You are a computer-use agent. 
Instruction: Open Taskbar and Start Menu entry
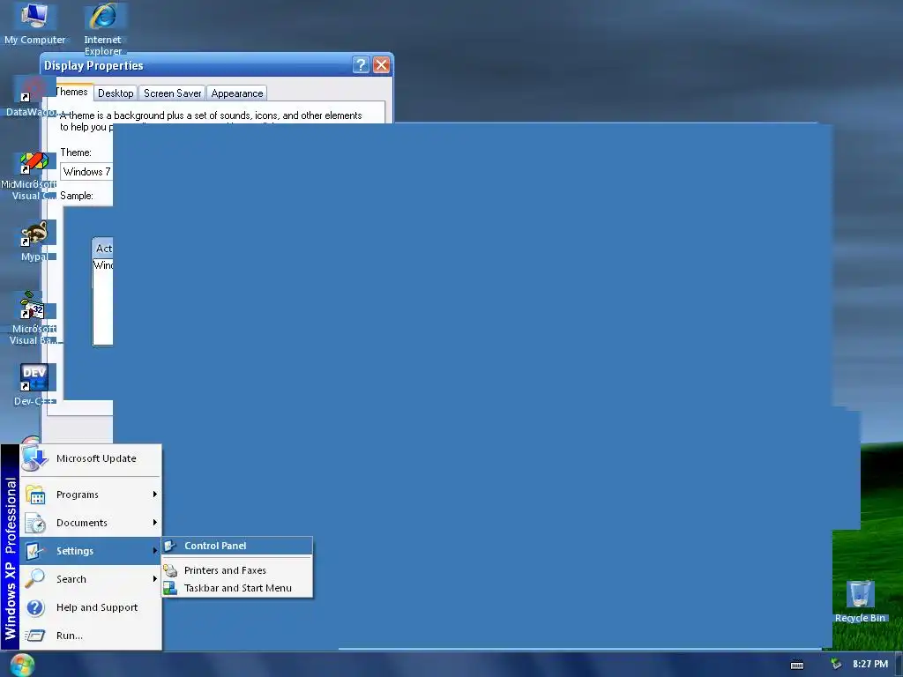(x=237, y=588)
